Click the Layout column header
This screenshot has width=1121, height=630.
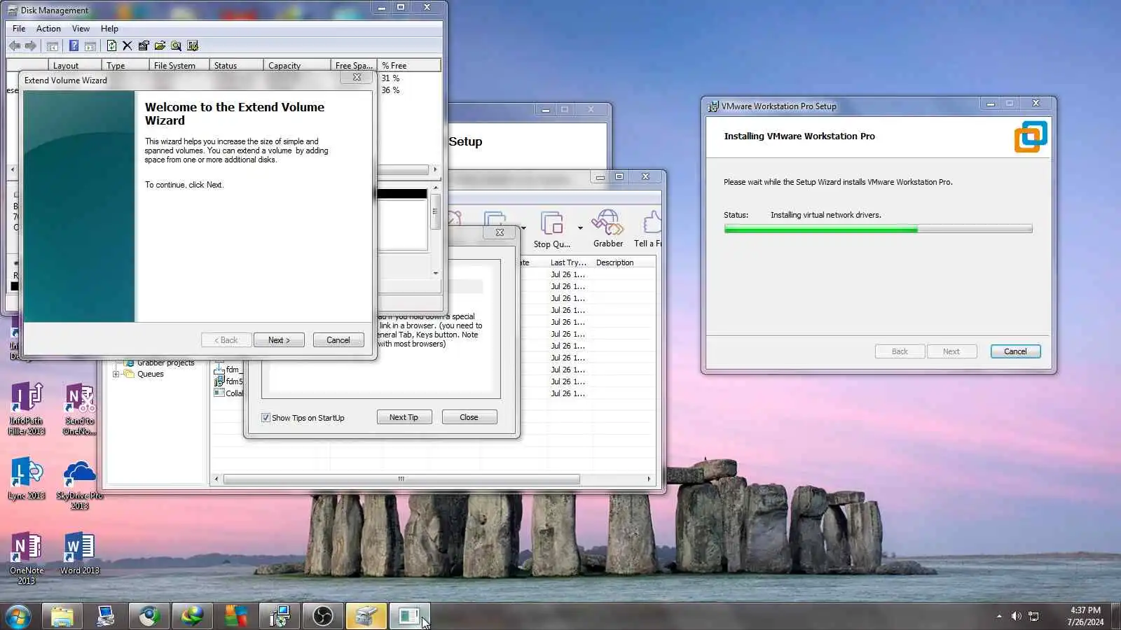(x=74, y=66)
